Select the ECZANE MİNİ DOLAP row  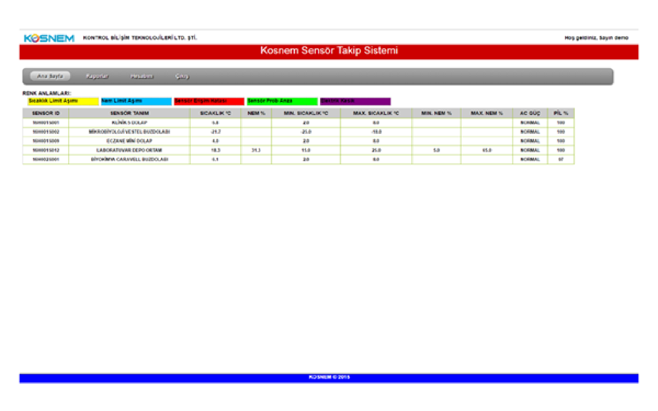[x=130, y=141]
